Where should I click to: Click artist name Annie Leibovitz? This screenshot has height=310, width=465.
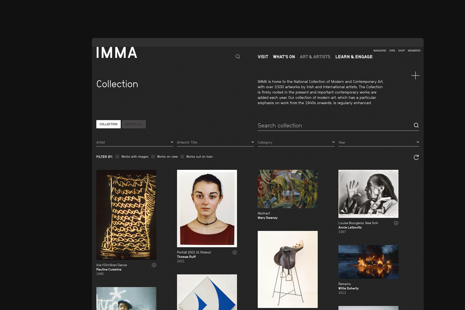click(350, 228)
